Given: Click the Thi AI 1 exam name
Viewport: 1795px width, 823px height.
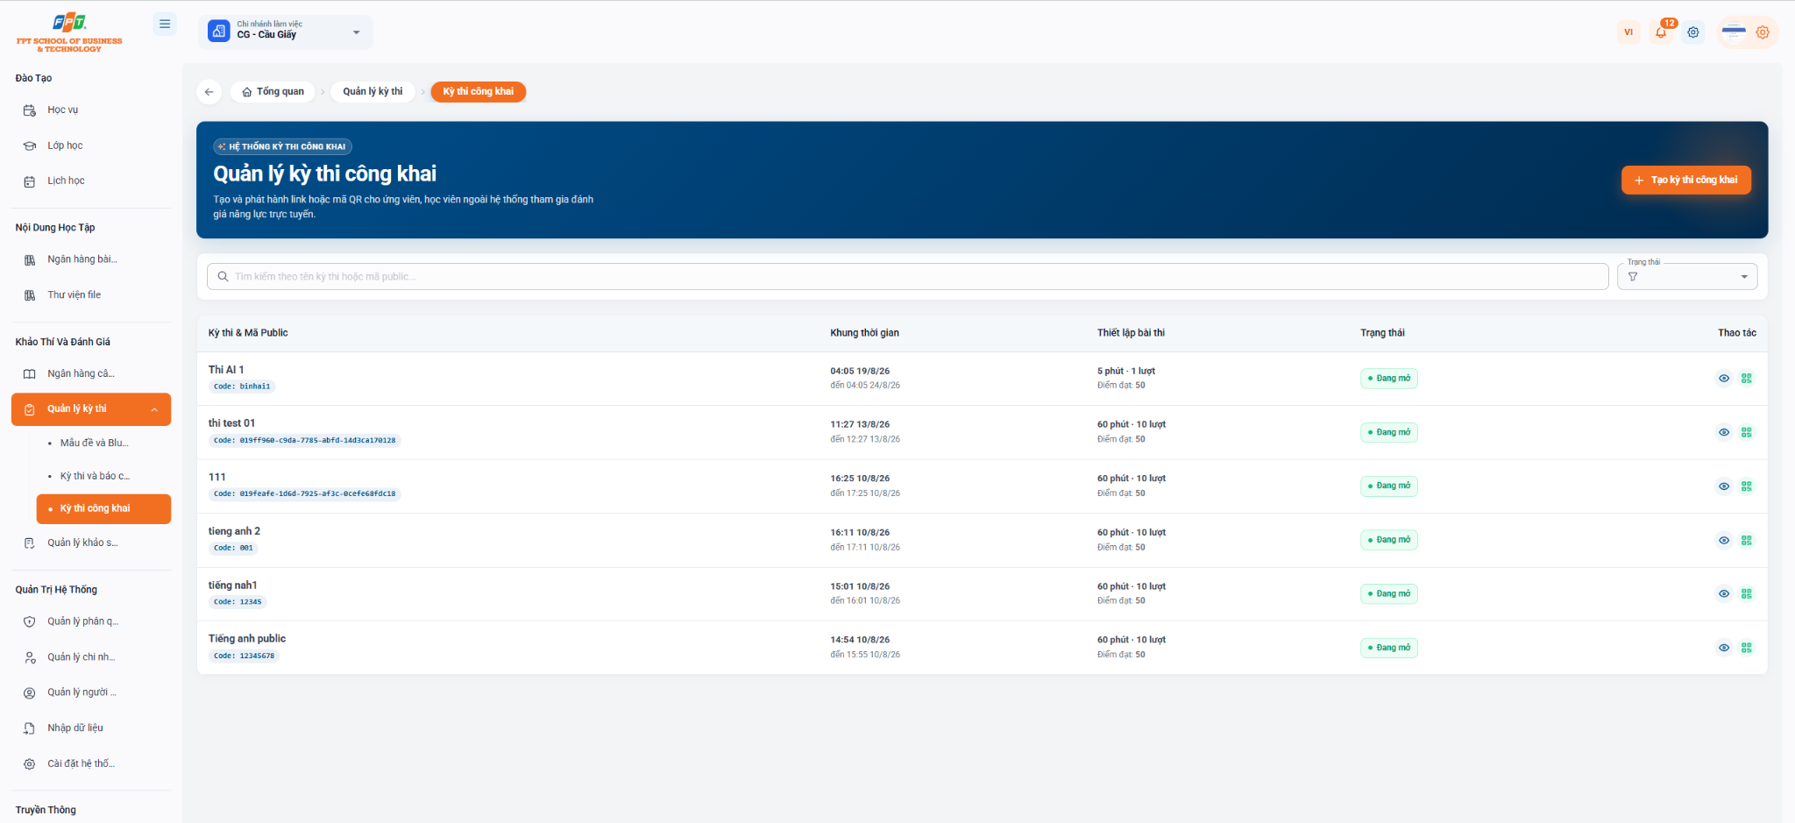Looking at the screenshot, I should [x=226, y=370].
